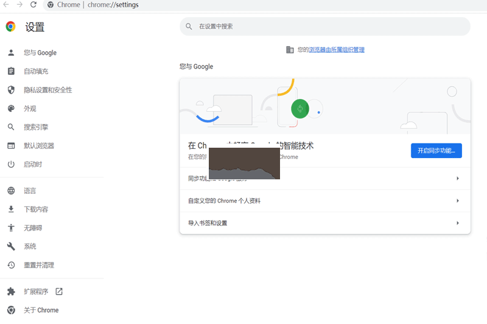The height and width of the screenshot is (324, 487).
Task: Click the search icon in settings search box
Action: (x=189, y=26)
